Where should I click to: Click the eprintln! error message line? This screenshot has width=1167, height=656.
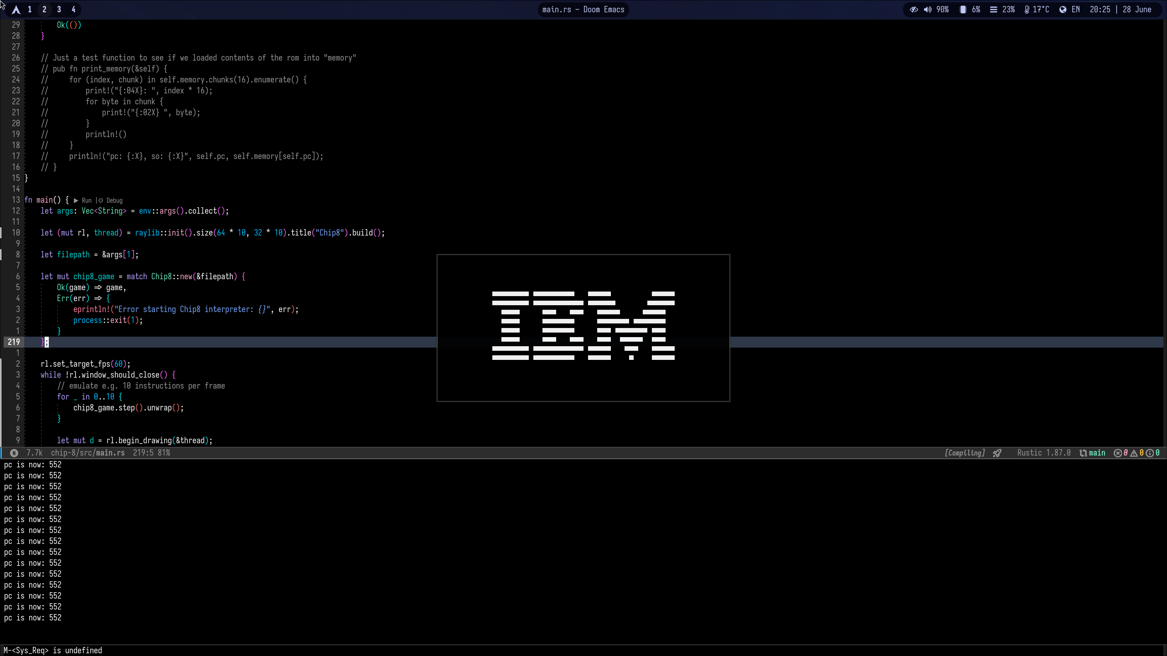pos(186,309)
